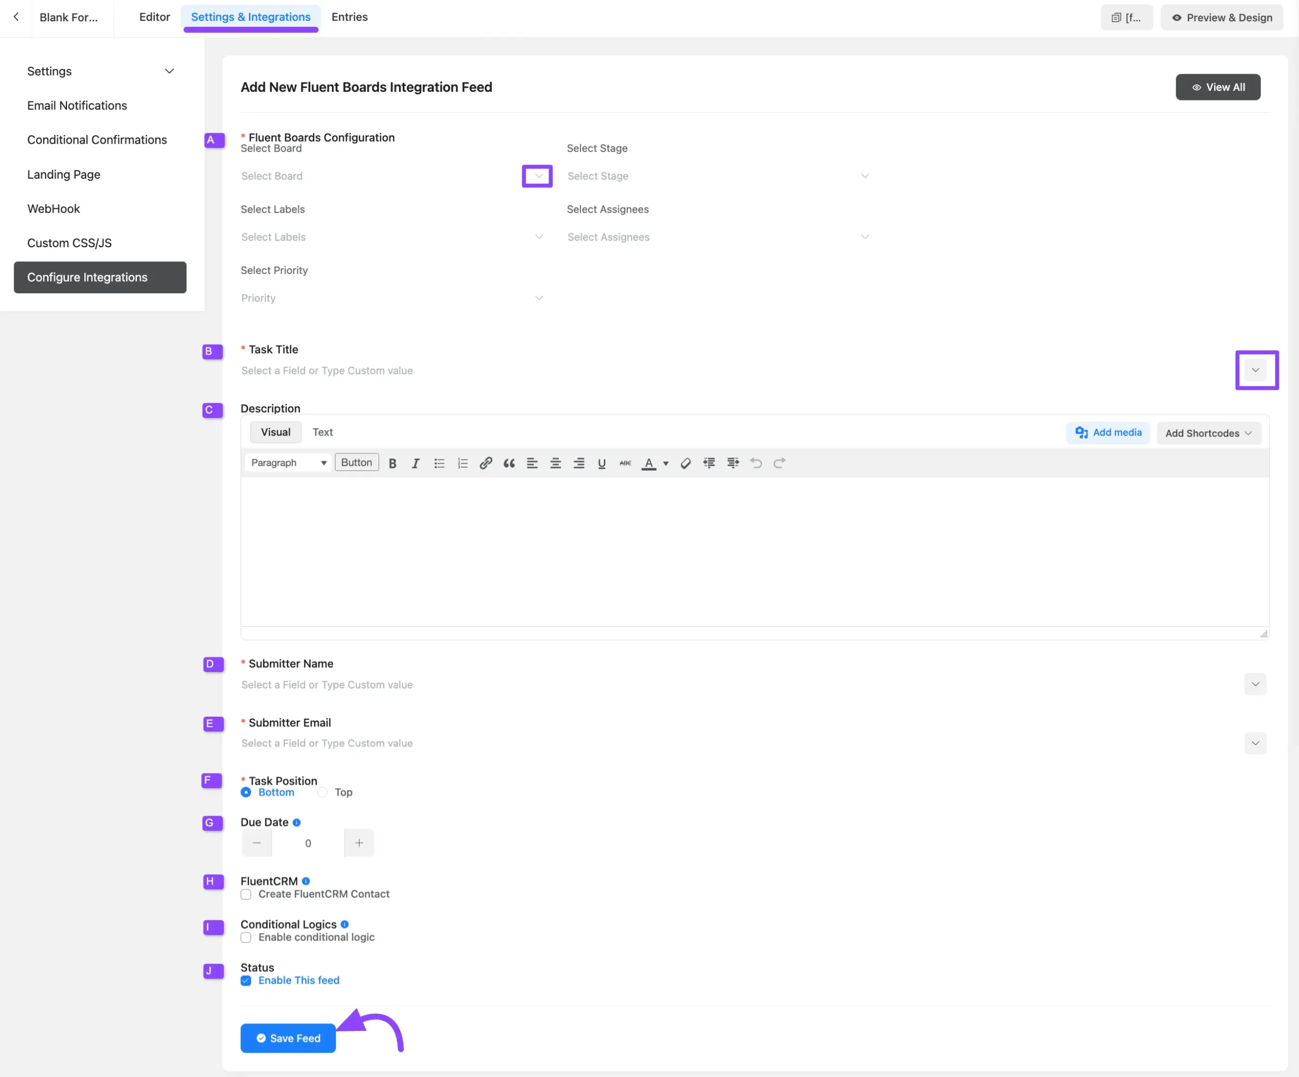The height and width of the screenshot is (1077, 1299).
Task: Insert a link in the description
Action: pyautogui.click(x=486, y=463)
